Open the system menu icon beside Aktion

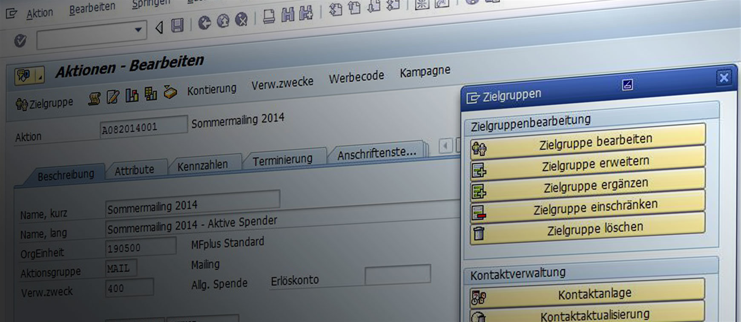click(11, 14)
